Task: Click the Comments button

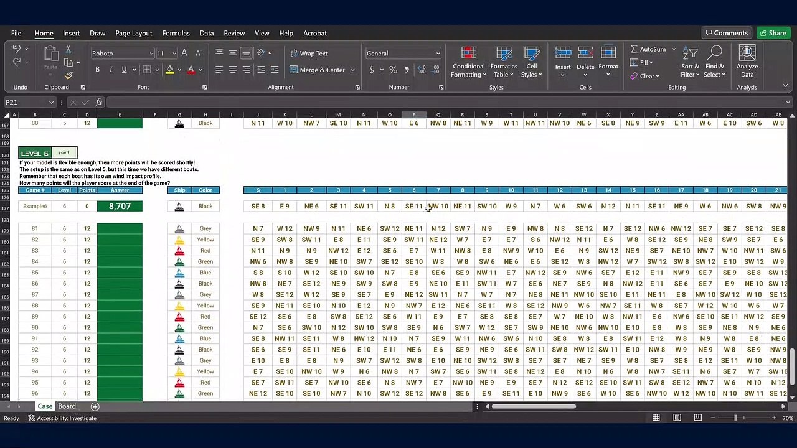Action: [x=726, y=33]
